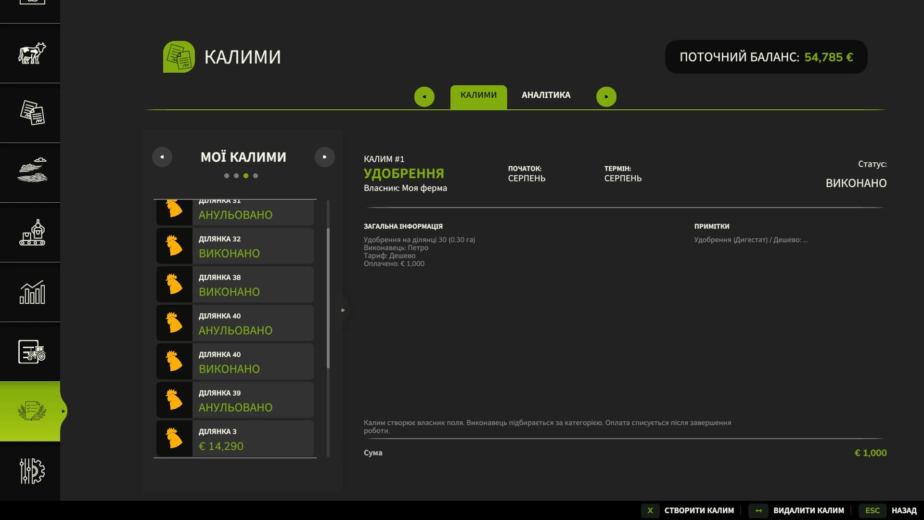
Task: Click the Удобрення contract title
Action: pos(404,173)
